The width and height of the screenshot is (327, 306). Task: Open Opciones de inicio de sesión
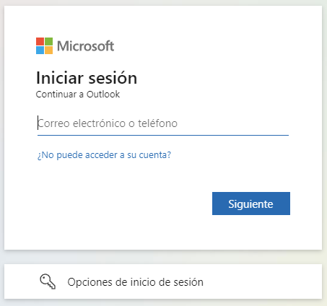[x=135, y=282]
